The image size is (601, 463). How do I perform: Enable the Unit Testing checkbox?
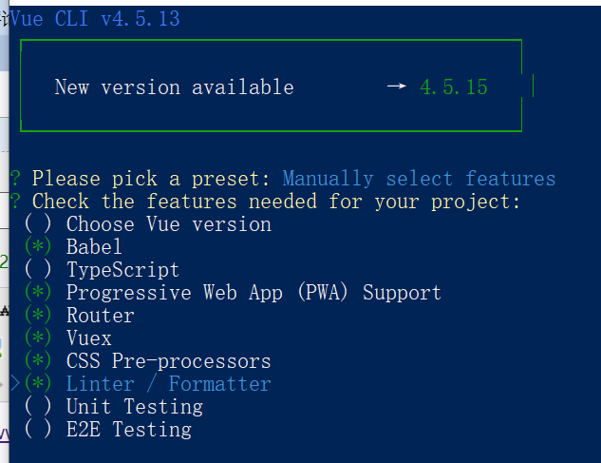point(38,408)
